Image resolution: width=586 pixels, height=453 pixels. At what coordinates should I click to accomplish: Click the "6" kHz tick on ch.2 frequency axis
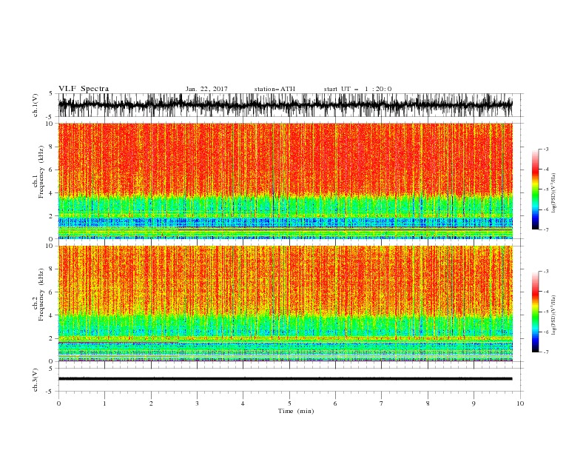click(52, 292)
